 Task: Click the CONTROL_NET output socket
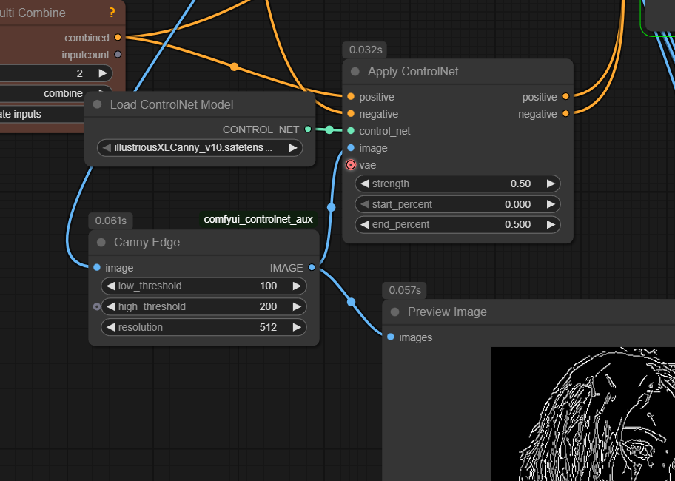click(x=308, y=129)
